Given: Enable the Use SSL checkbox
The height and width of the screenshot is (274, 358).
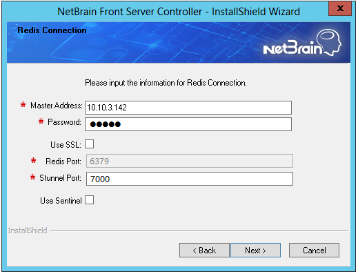Looking at the screenshot, I should click(x=89, y=144).
